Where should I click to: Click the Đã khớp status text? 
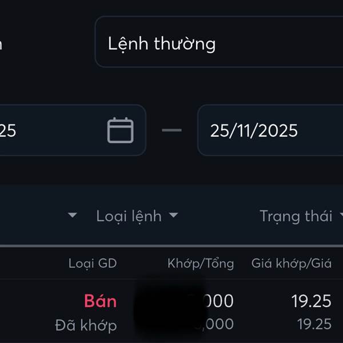(86, 325)
